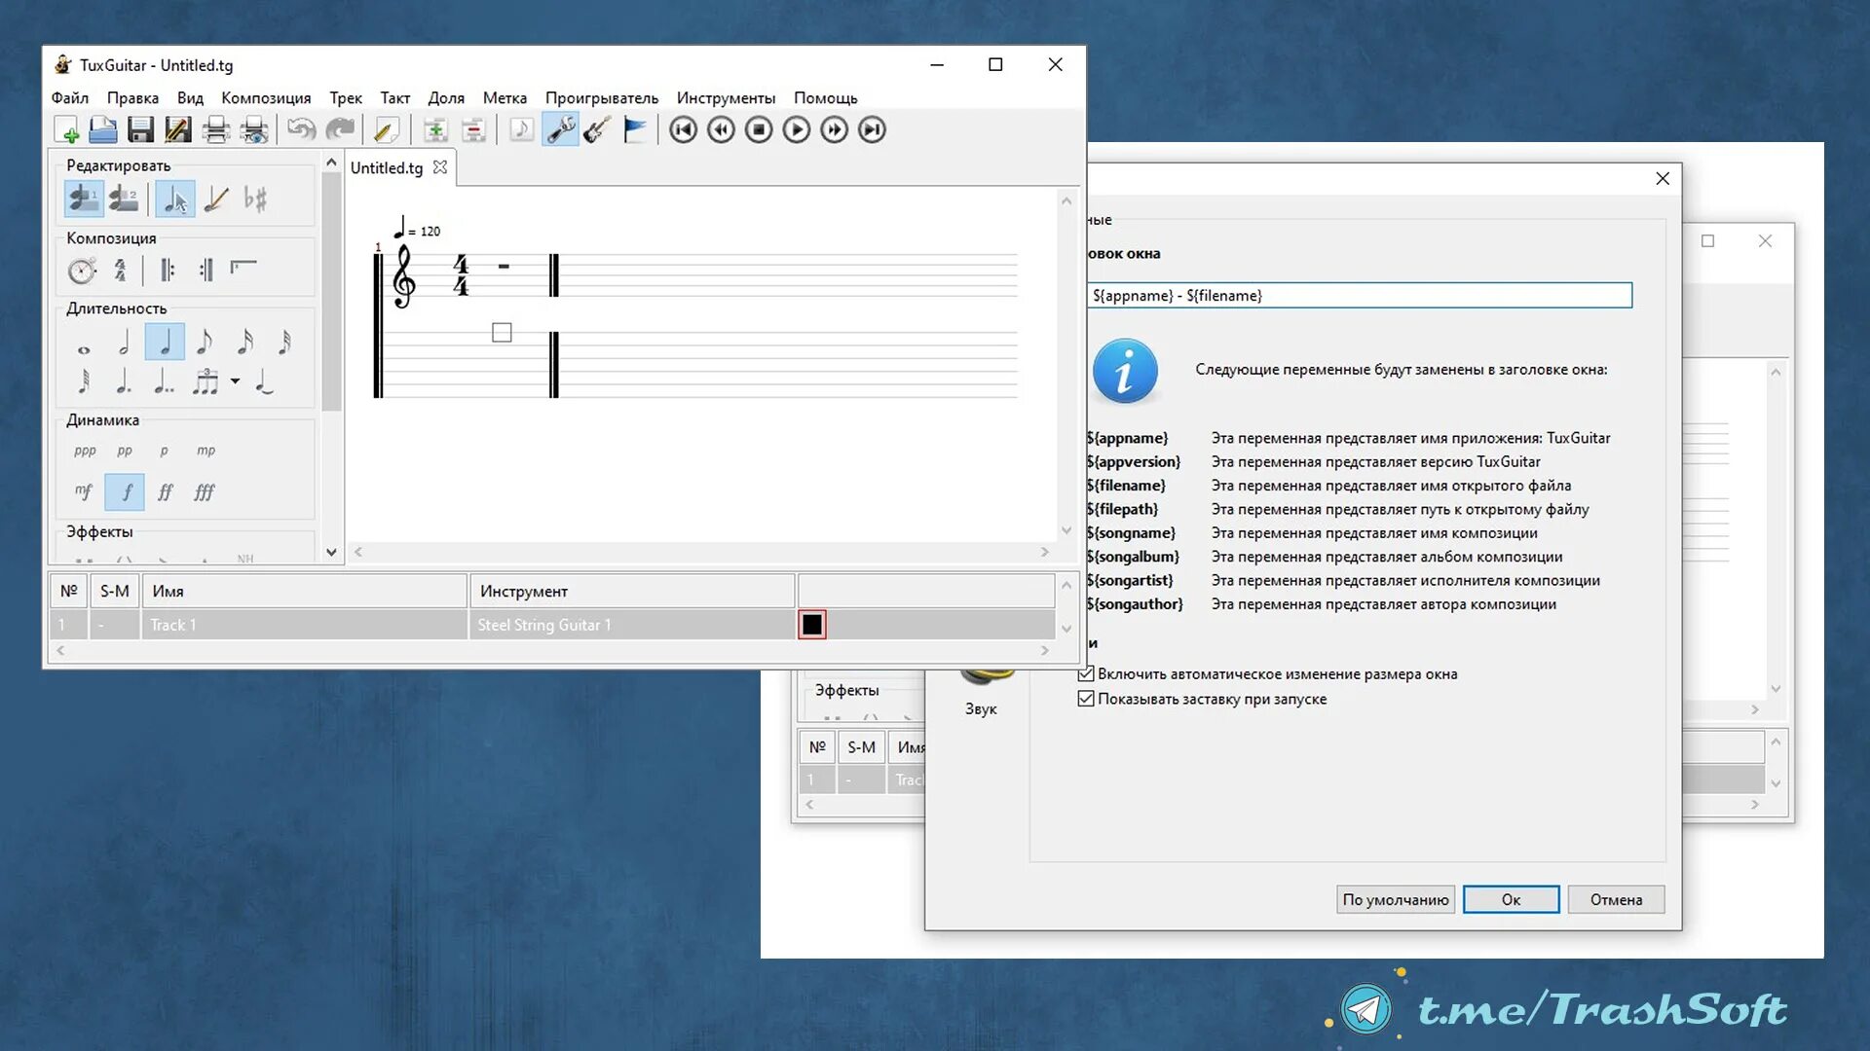Select half note duration

click(124, 343)
